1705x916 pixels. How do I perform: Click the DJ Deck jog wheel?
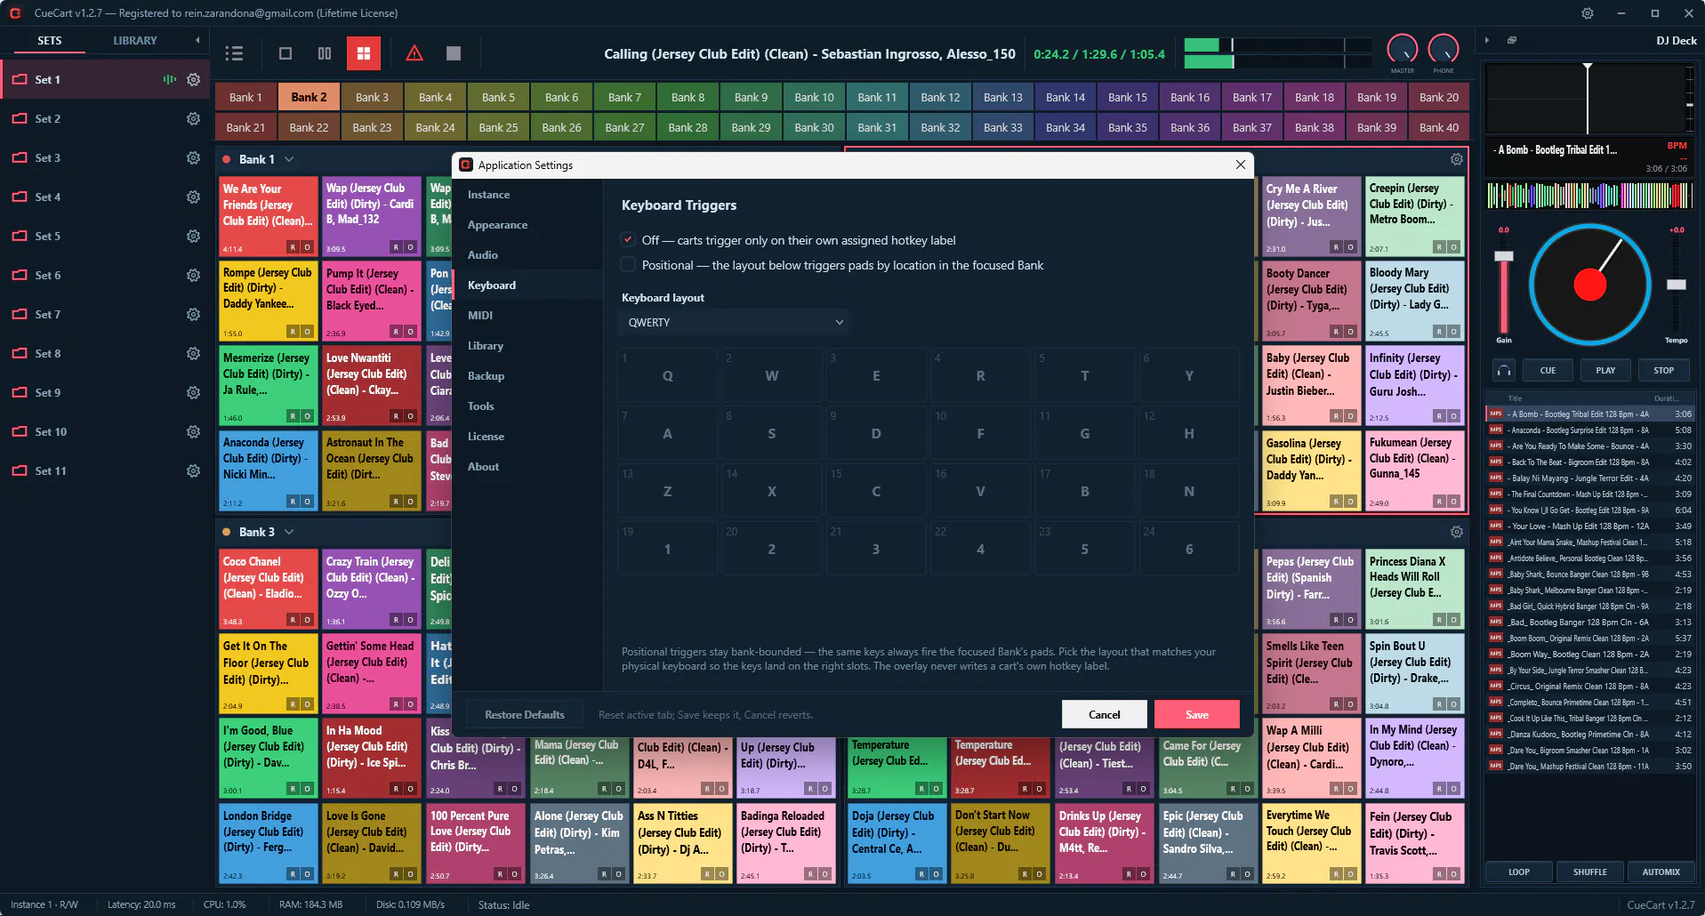coord(1589,285)
